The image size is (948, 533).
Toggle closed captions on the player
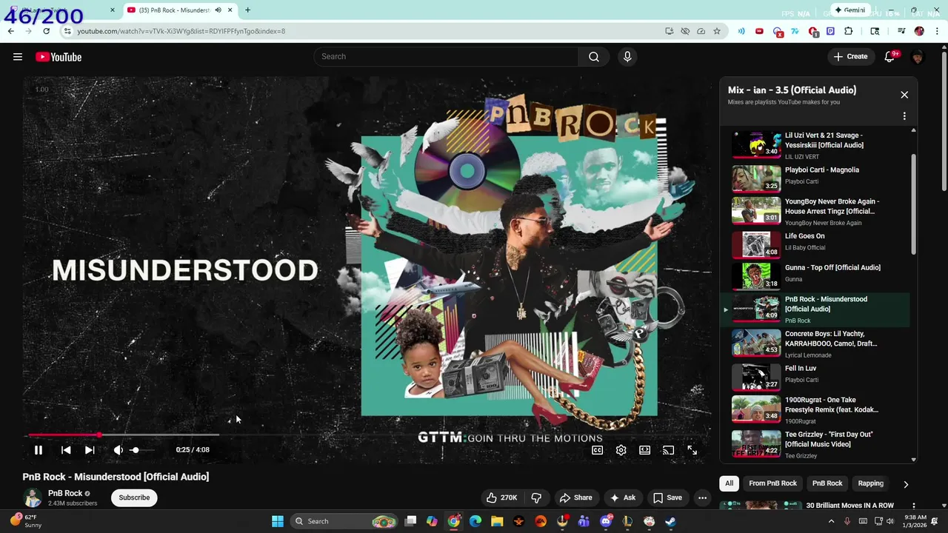click(x=598, y=450)
